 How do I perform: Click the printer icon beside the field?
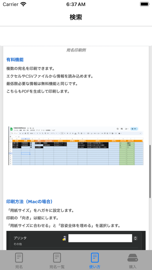pos(64,238)
